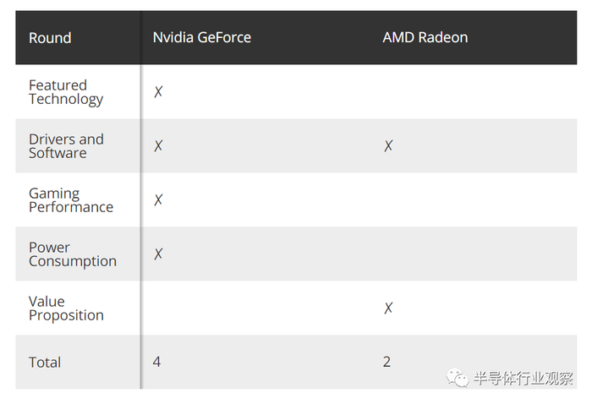592x404 pixels.
Task: Click Nvidia's X in the Drivers and Software row
Action: click(x=158, y=145)
